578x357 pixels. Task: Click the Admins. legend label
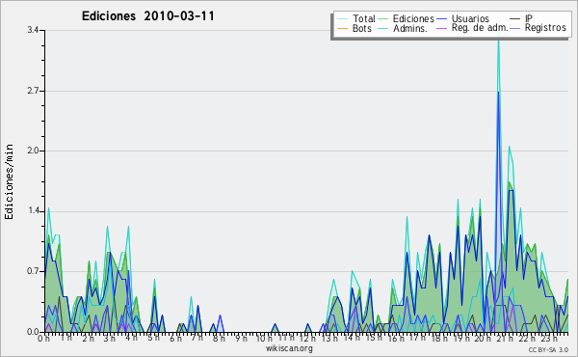coord(410,28)
